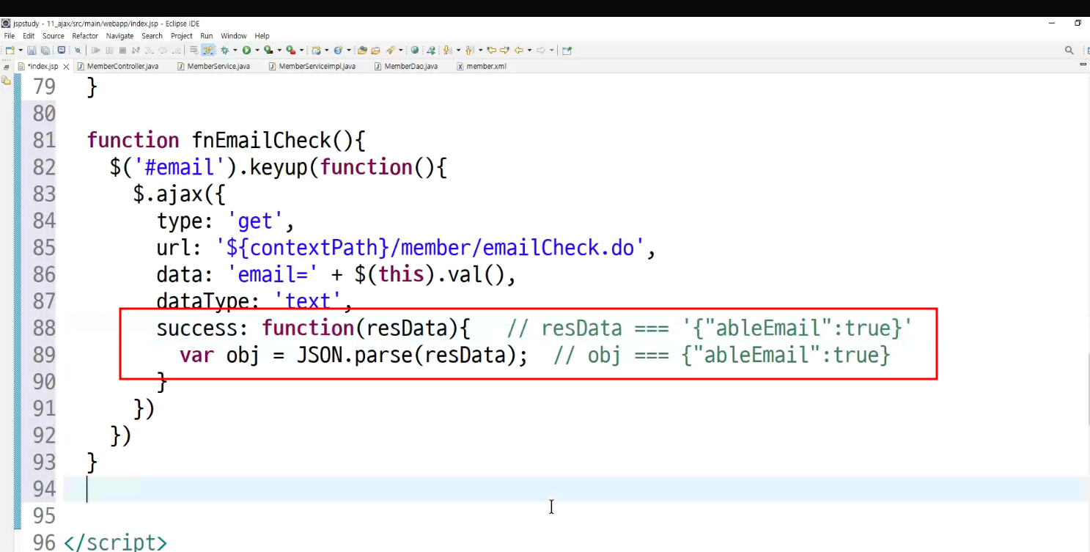Click the Drop to Frame icon
The width and height of the screenshot is (1090, 552).
(194, 51)
